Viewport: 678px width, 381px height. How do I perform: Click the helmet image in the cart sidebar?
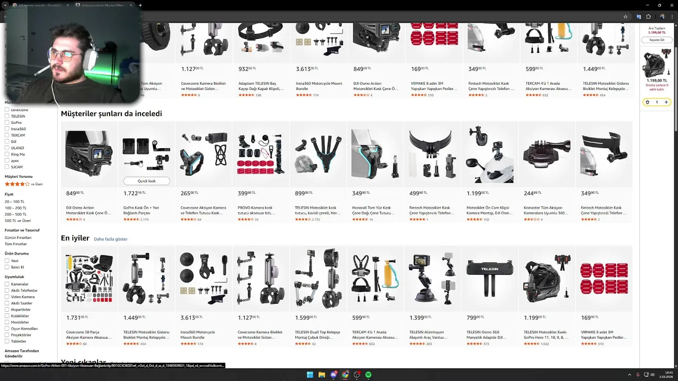pos(657,63)
